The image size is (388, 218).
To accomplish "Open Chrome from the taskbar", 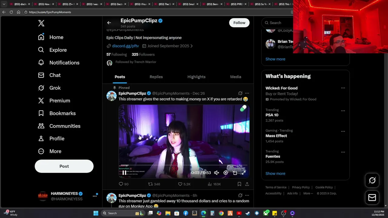I will tap(221, 213).
